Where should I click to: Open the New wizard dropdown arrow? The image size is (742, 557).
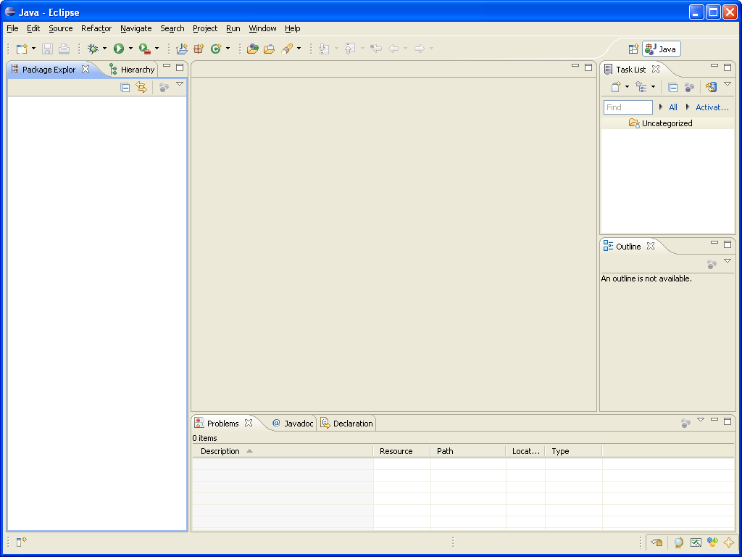pos(33,49)
